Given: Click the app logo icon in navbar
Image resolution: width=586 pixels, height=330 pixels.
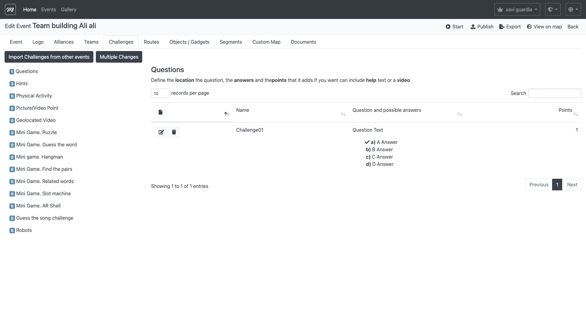Looking at the screenshot, I should [10, 9].
